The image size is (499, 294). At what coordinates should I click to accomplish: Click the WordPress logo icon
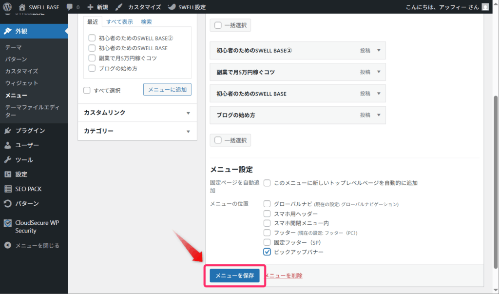point(7,7)
